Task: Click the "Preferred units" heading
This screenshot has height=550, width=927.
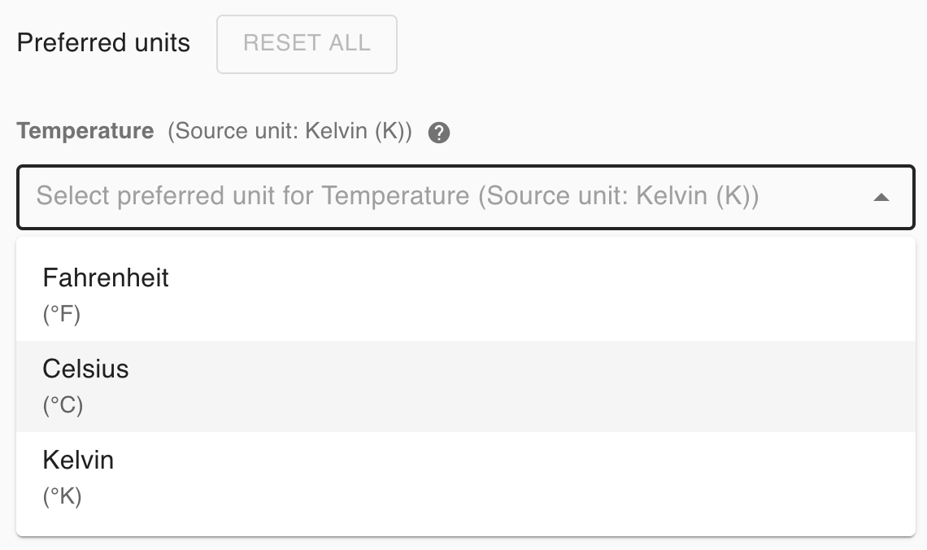Action: [x=103, y=43]
